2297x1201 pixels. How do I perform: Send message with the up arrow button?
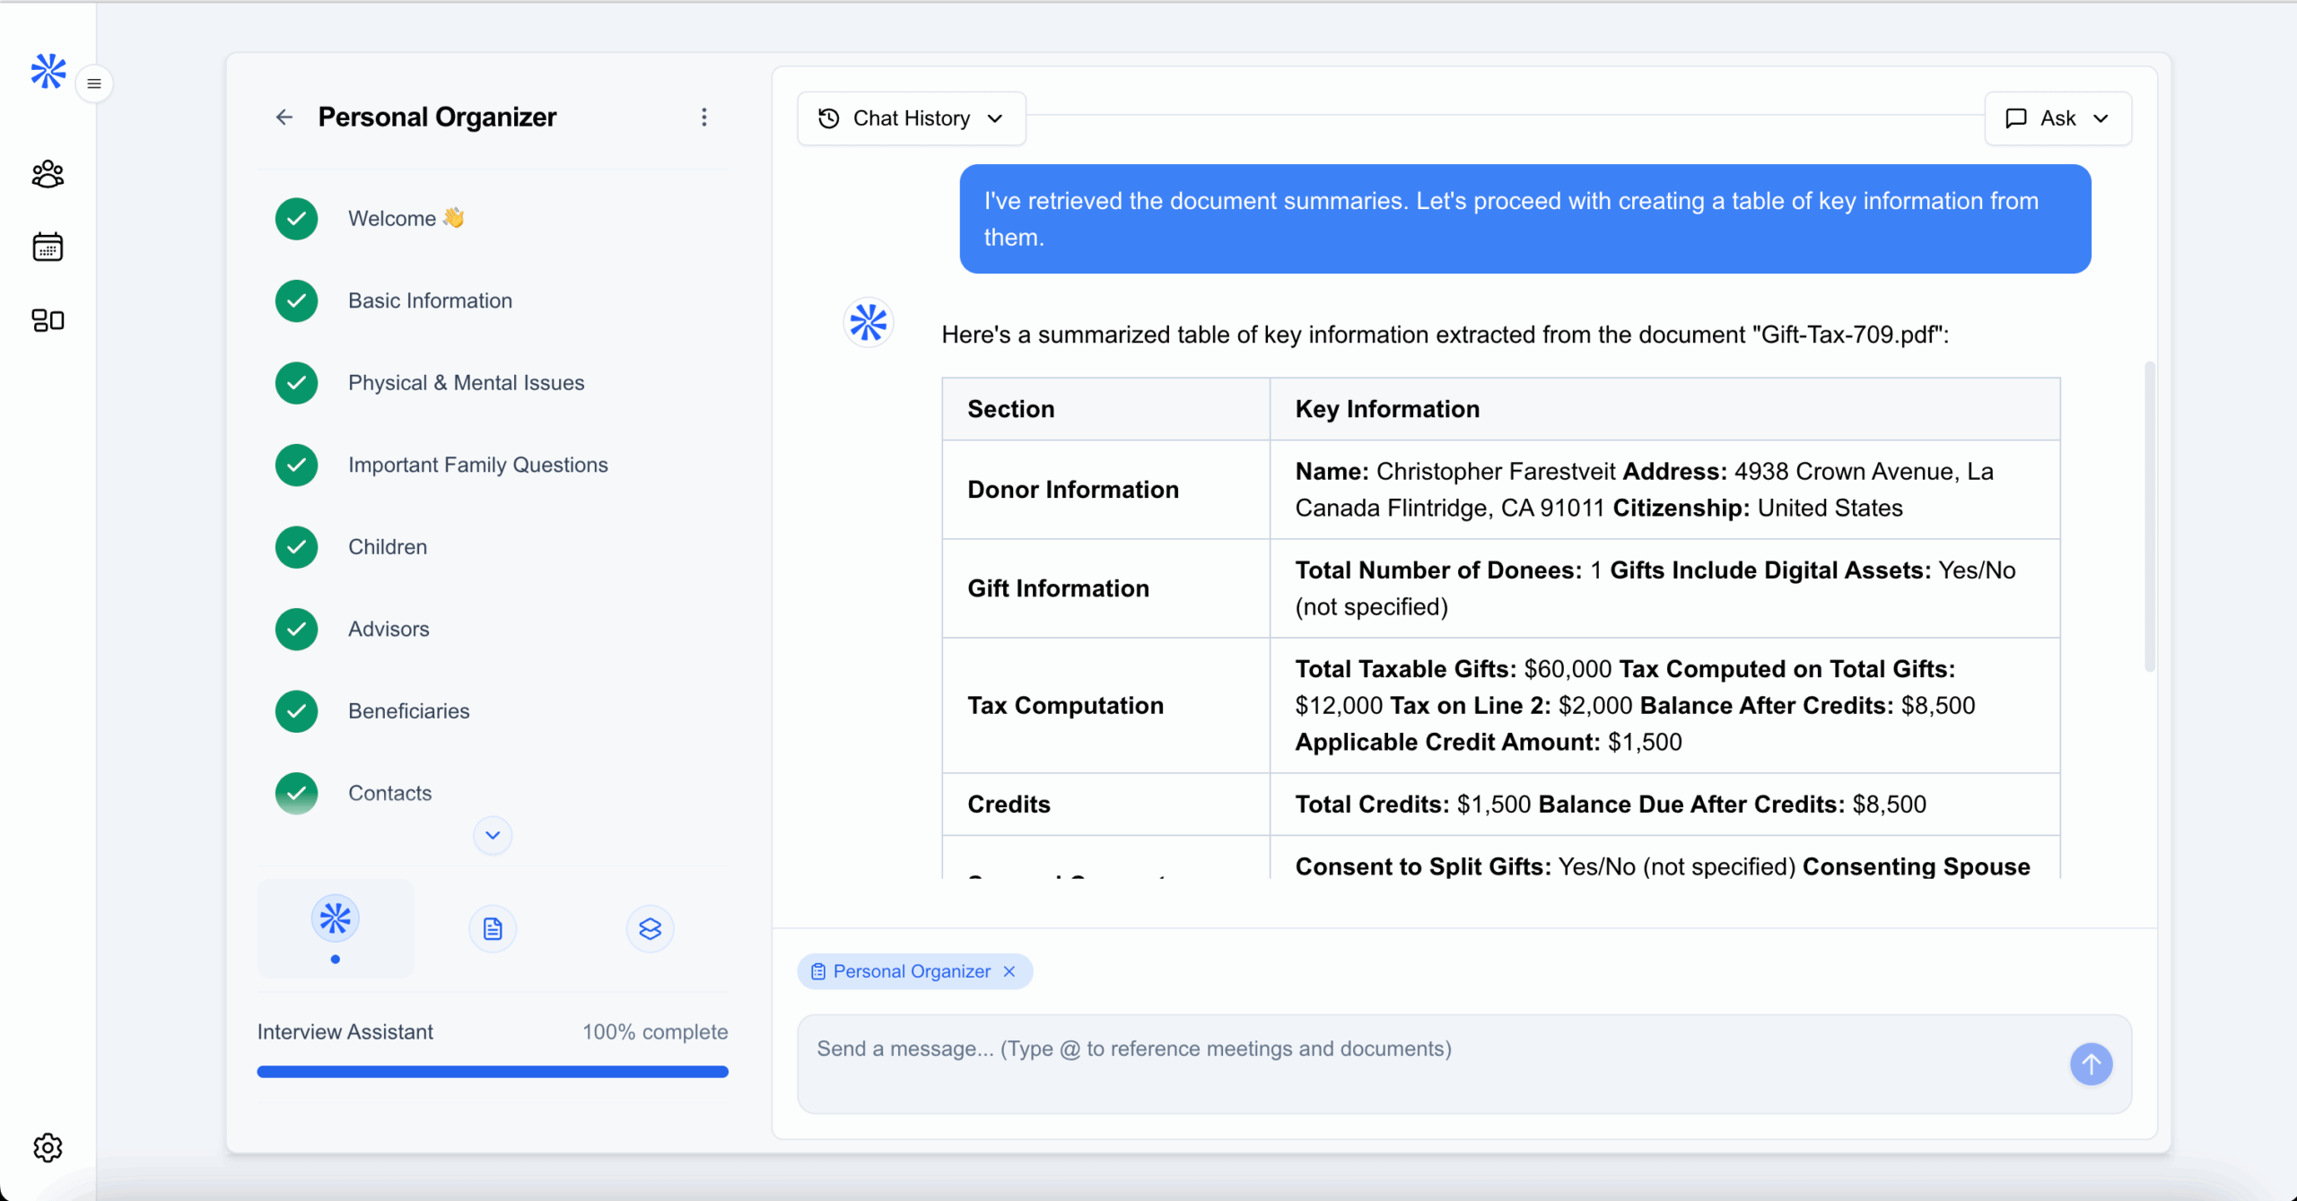tap(2091, 1064)
